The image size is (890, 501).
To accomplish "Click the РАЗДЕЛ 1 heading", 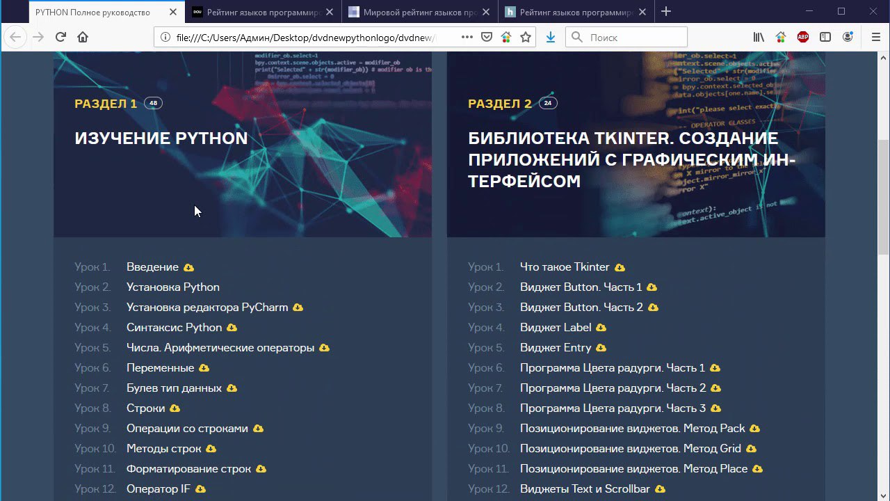I will 106,104.
